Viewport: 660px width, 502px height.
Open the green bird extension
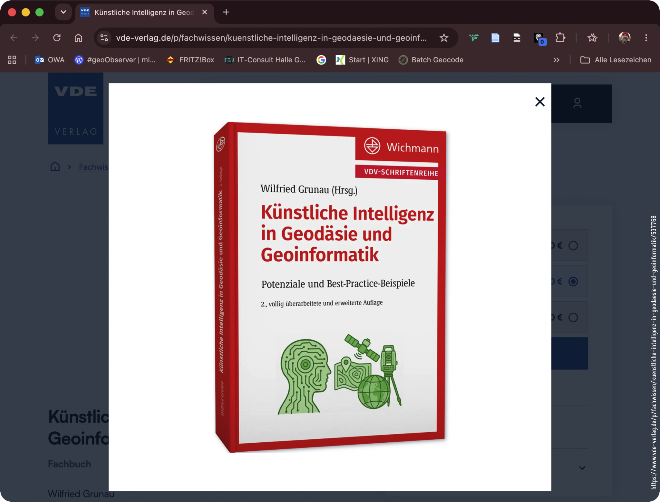473,38
